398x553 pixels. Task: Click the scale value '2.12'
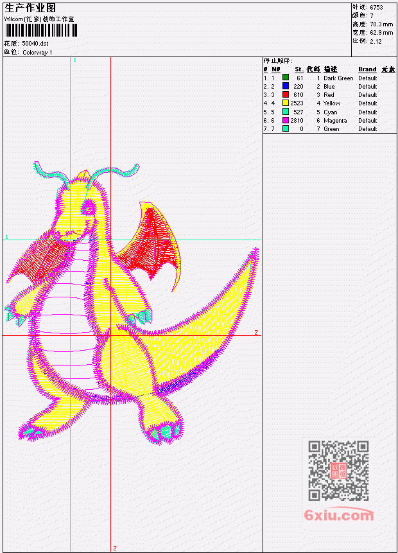coord(376,41)
